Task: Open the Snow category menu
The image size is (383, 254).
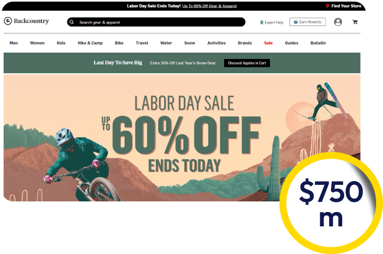Action: pyautogui.click(x=190, y=43)
